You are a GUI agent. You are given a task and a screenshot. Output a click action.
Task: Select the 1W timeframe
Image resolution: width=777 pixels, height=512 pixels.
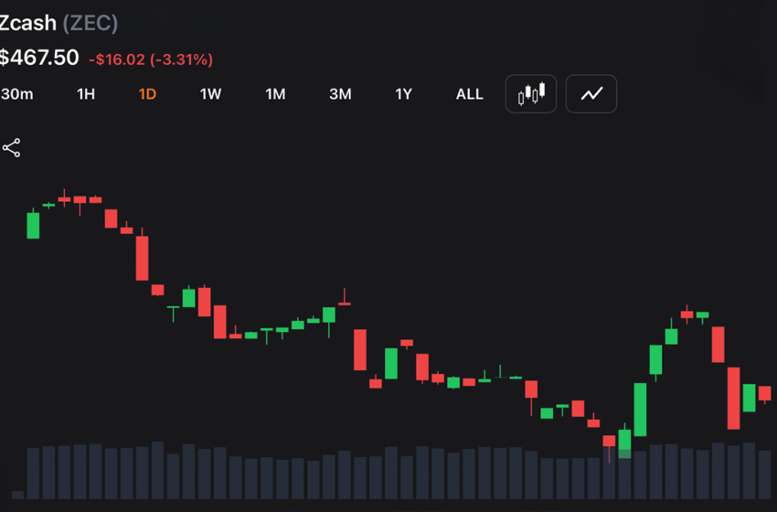(210, 94)
